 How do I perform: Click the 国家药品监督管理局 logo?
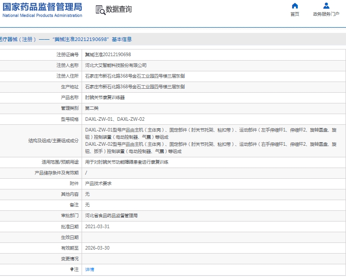tap(42, 7)
